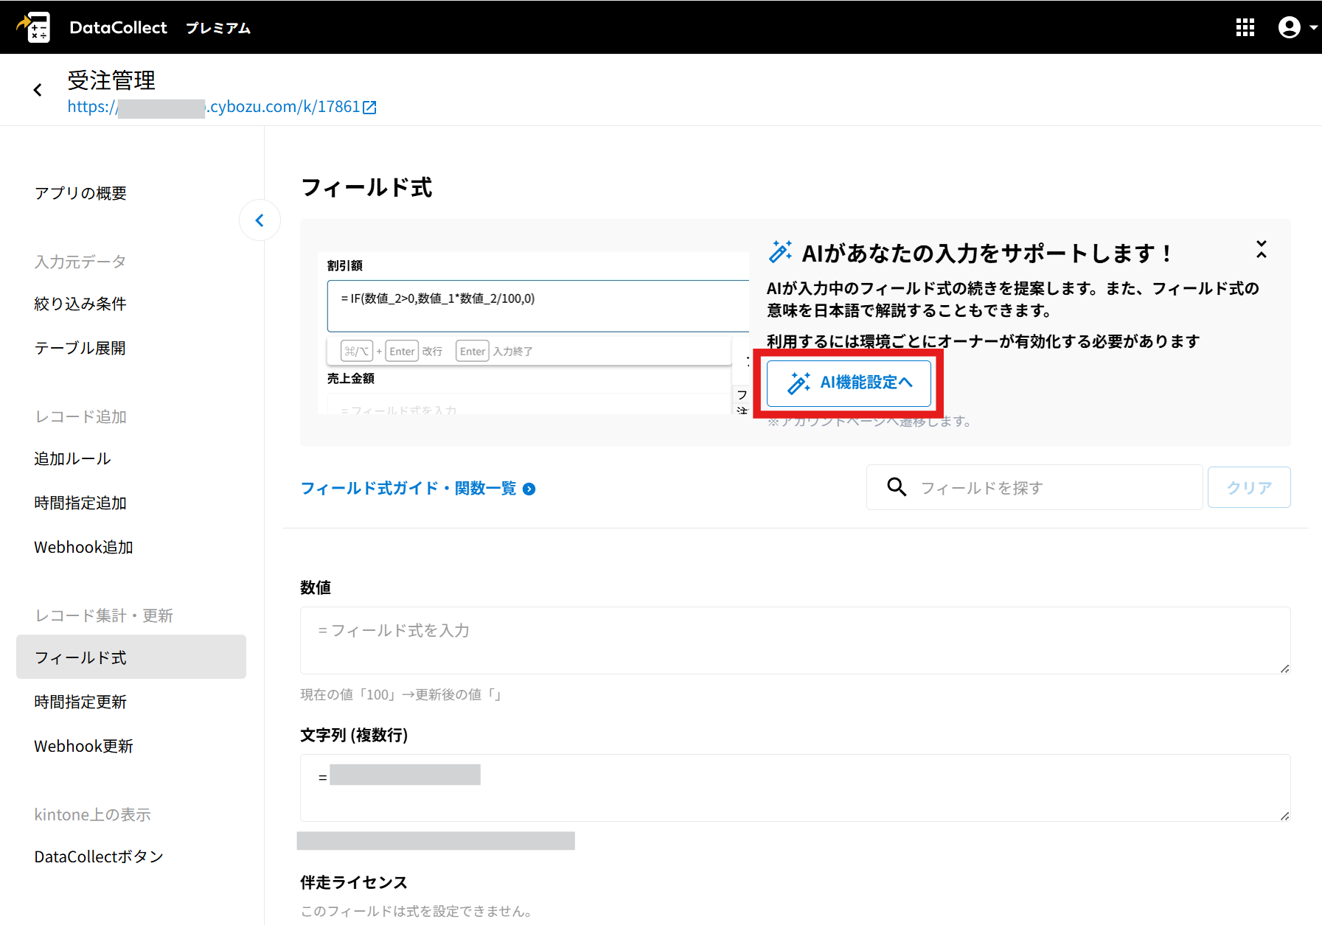
Task: Collapse the AI support banner
Action: coord(1261,249)
